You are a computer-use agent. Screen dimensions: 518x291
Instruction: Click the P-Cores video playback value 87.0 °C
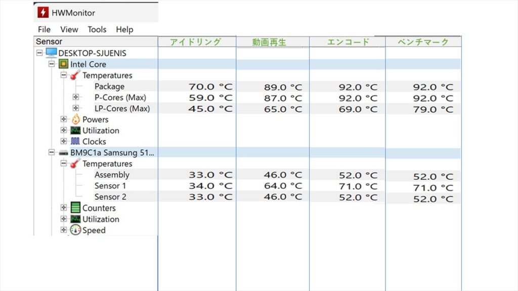coord(283,99)
